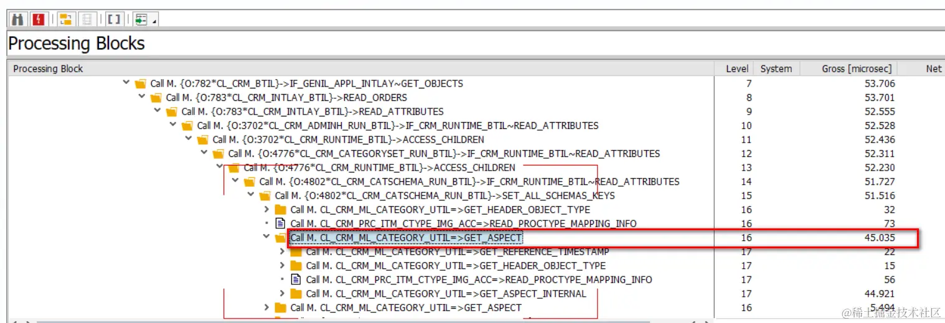The image size is (945, 323).
Task: Click gross value 45.035
Action: pyautogui.click(x=880, y=238)
